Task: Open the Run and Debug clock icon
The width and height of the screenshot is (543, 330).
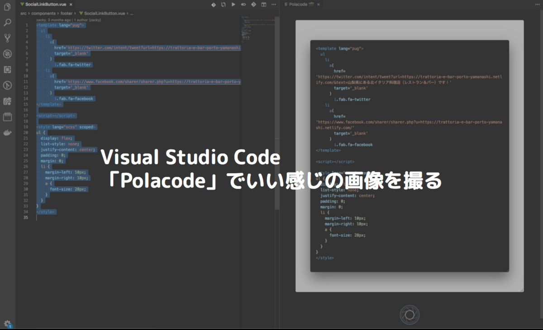Action: pyautogui.click(x=6, y=86)
